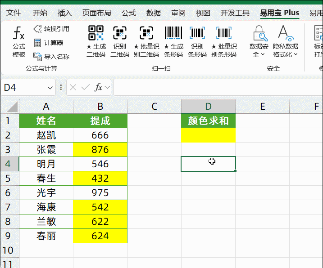Select cell containing 海康
This screenshot has height=268, width=323.
(46, 207)
